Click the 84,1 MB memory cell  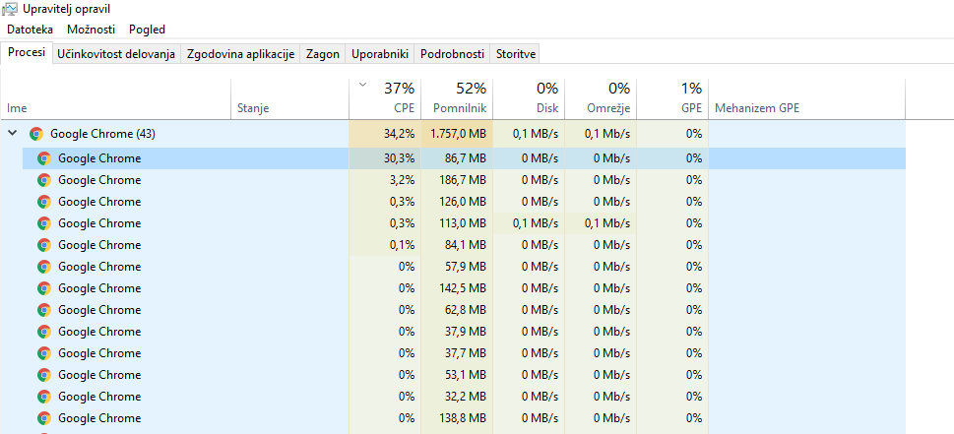pyautogui.click(x=457, y=245)
